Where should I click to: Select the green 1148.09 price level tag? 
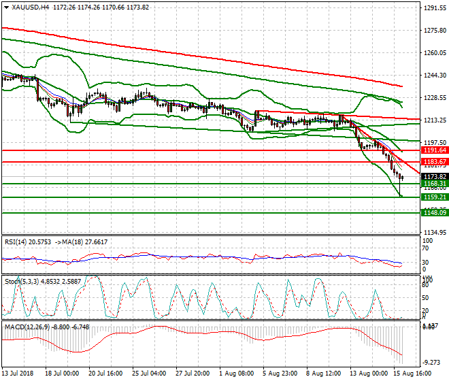pyautogui.click(x=434, y=212)
